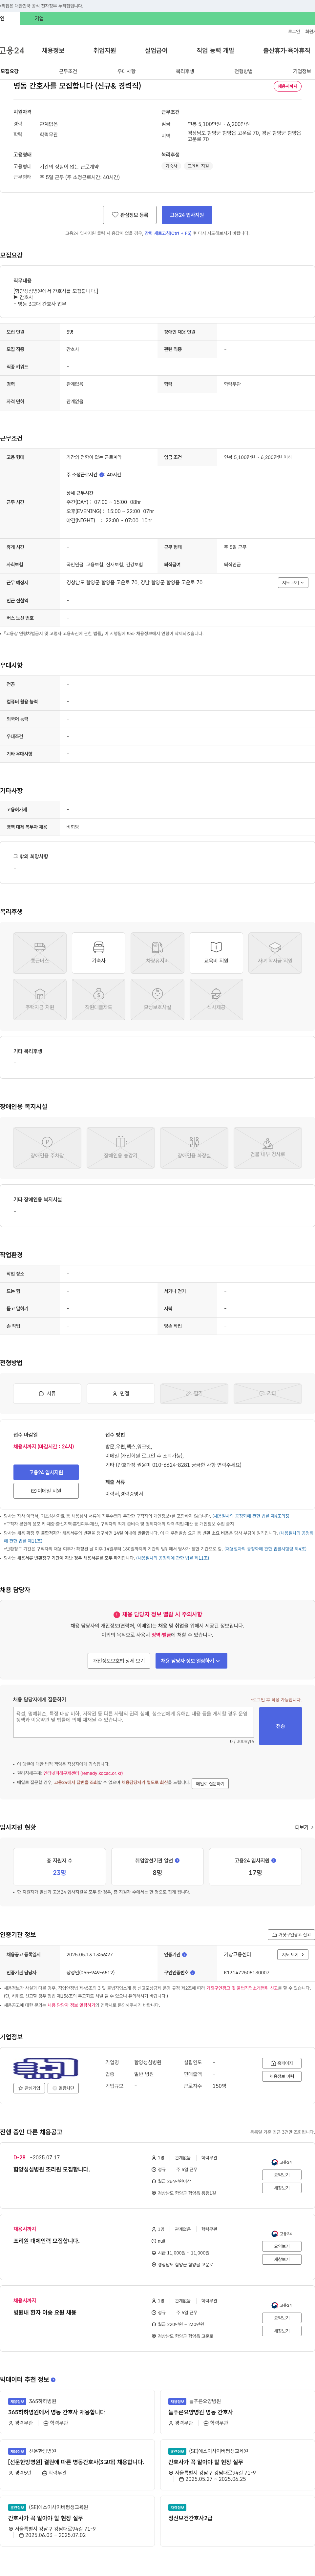315x2576 pixels.
Task: Open the 직업 능력 개발 main menu
Action: tap(215, 50)
